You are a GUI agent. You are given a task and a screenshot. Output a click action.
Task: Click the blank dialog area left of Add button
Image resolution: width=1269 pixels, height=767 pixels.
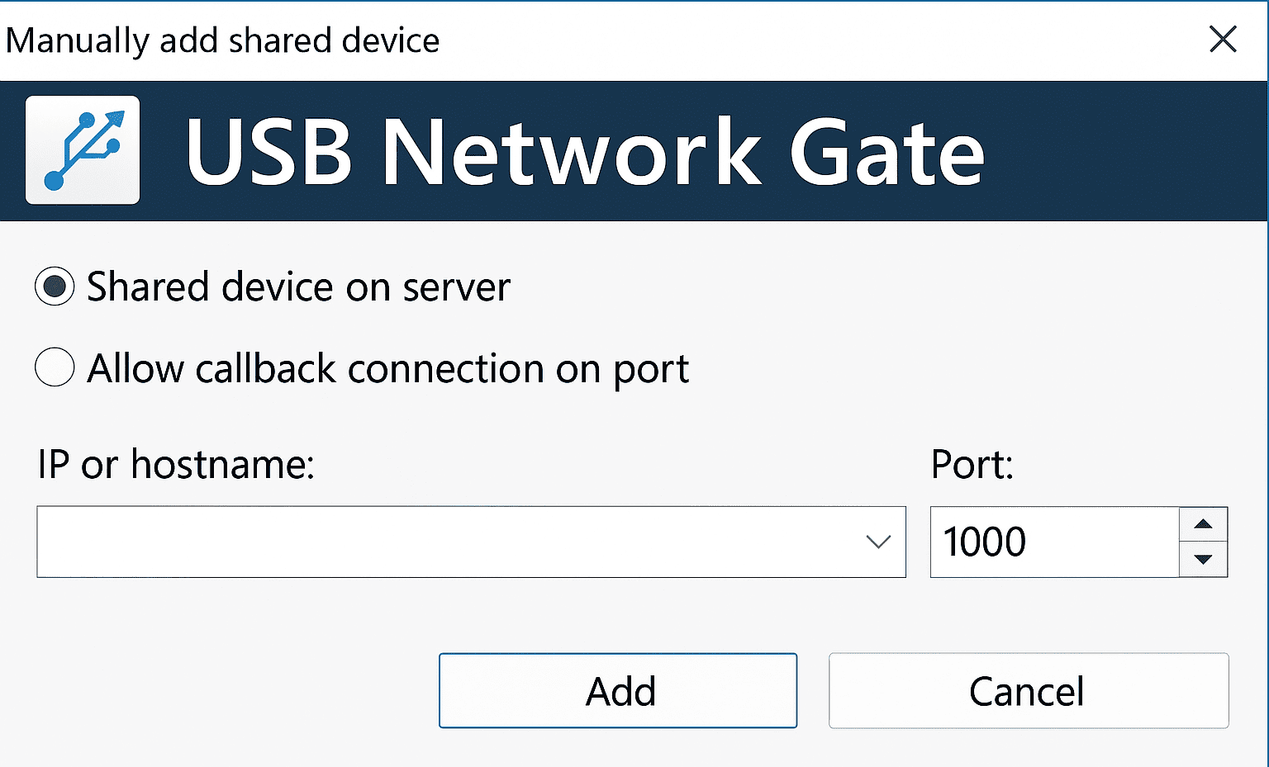tap(231, 690)
